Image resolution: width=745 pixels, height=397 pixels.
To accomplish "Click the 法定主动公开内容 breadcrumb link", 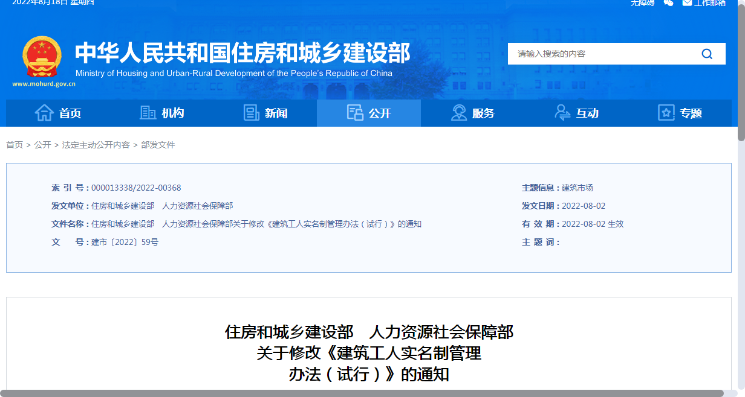I will click(x=96, y=145).
